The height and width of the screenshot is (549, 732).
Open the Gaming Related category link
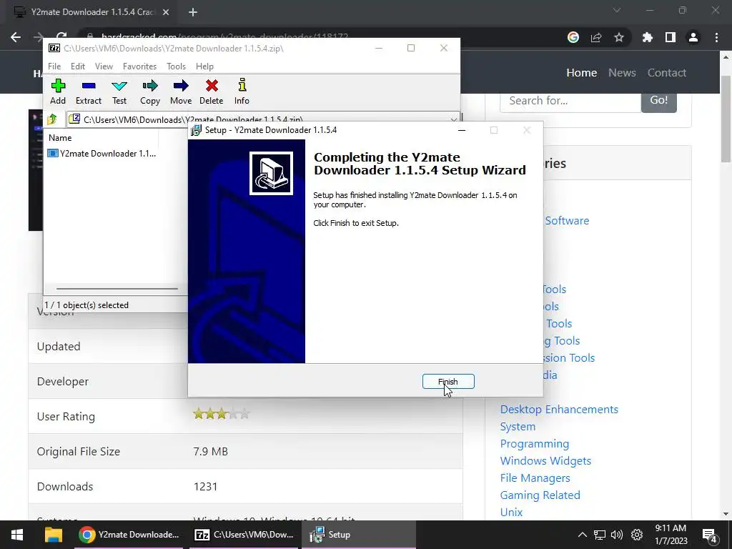[x=540, y=495]
